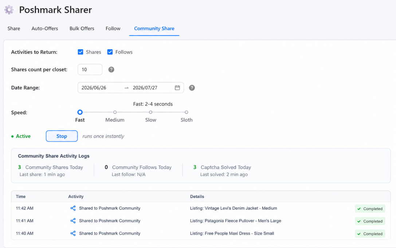Click share icon in the 11:40 AM row

73,233
